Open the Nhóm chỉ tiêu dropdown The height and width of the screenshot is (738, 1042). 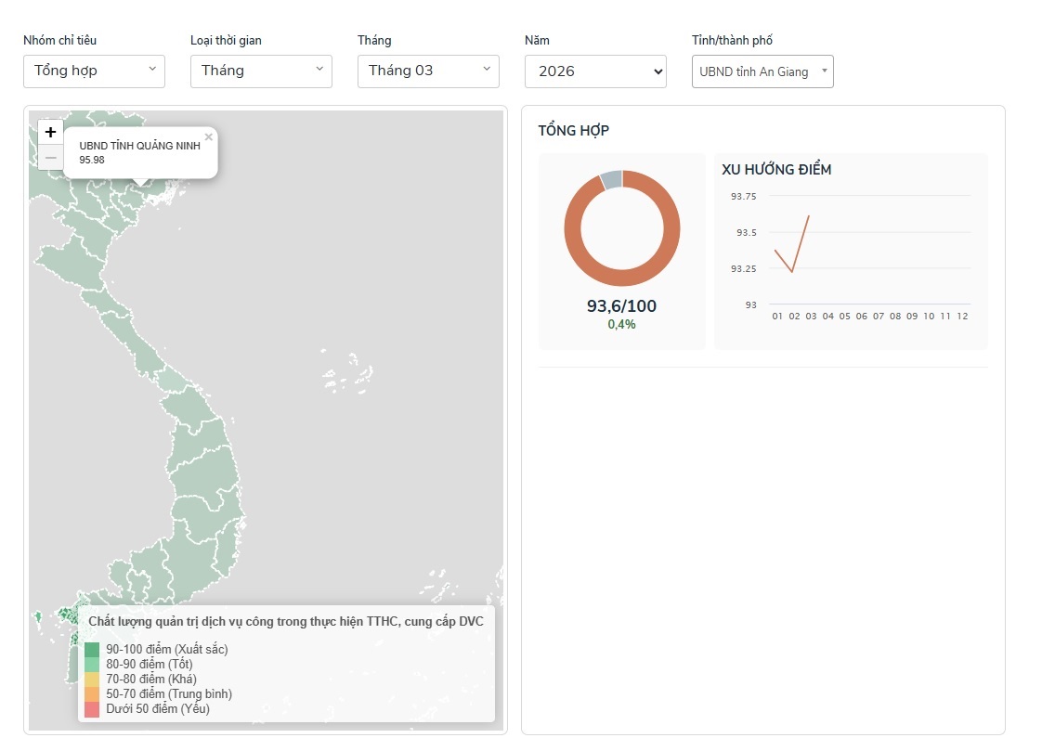[94, 71]
